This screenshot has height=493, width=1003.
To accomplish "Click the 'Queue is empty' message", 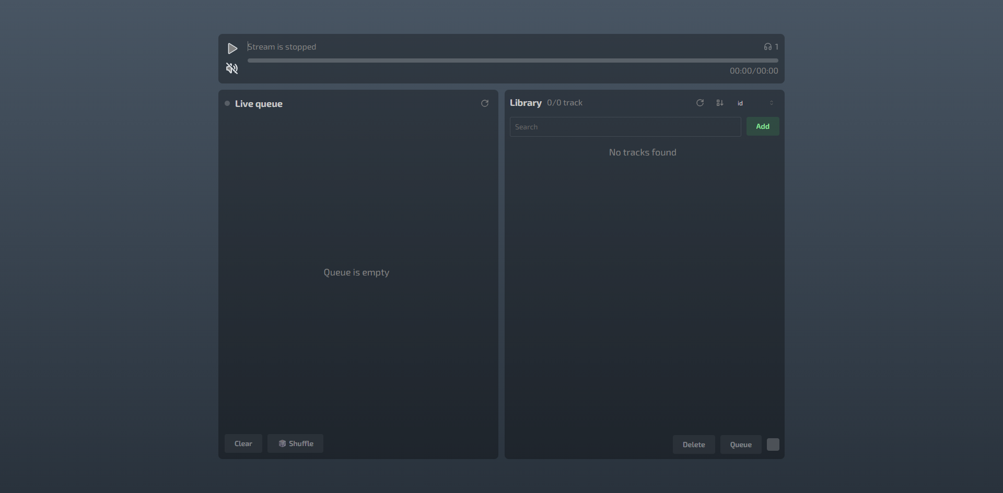I will [356, 272].
